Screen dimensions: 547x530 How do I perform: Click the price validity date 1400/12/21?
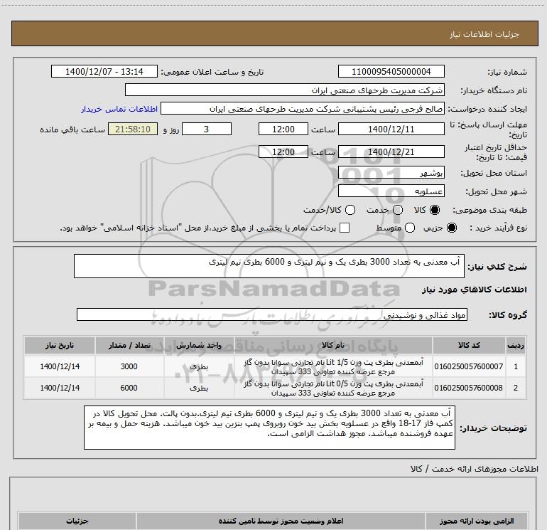pos(391,152)
